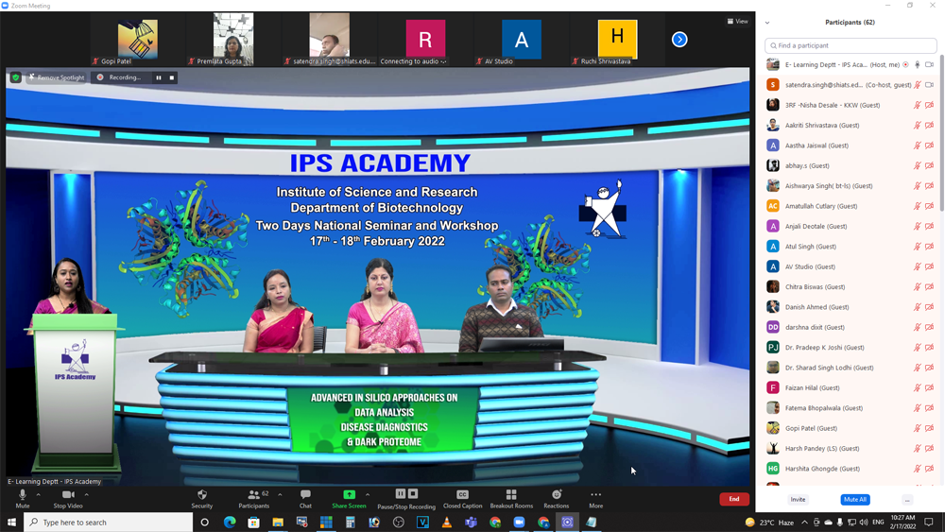Image resolution: width=945 pixels, height=532 pixels.
Task: Open the Participants panel button in toolbar
Action: (253, 498)
